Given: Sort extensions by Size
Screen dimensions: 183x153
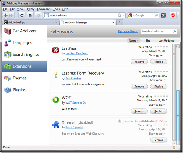Looking at the screenshot, I should tap(148, 41).
